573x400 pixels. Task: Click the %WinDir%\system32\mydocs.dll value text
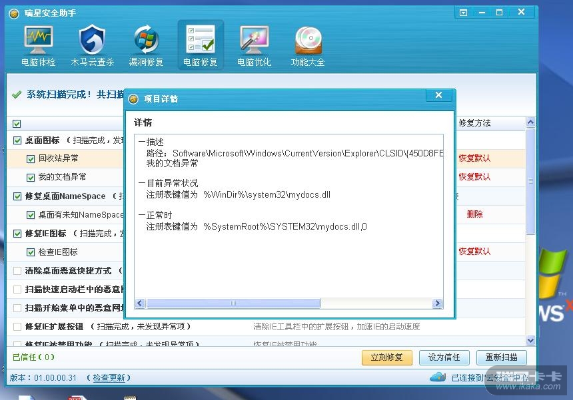click(x=267, y=194)
